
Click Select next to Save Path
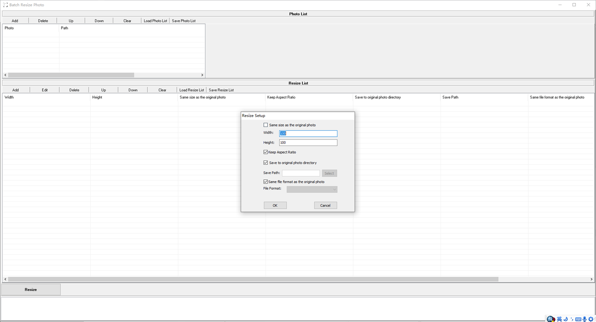click(x=329, y=173)
